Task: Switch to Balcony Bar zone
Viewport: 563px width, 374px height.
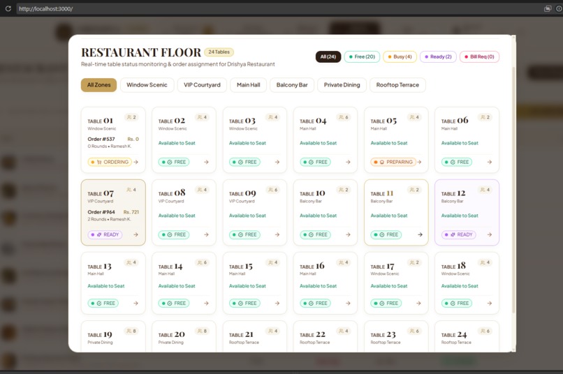Action: tap(292, 85)
